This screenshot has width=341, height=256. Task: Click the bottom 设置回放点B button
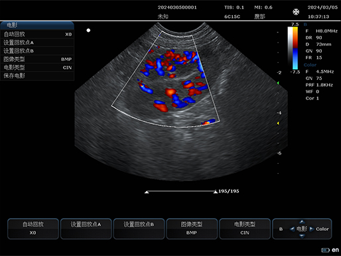(x=139, y=229)
